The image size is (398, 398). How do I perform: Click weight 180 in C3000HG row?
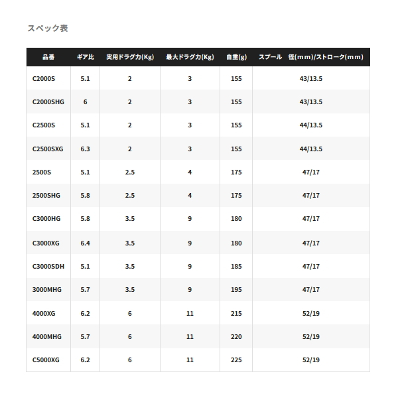236,219
